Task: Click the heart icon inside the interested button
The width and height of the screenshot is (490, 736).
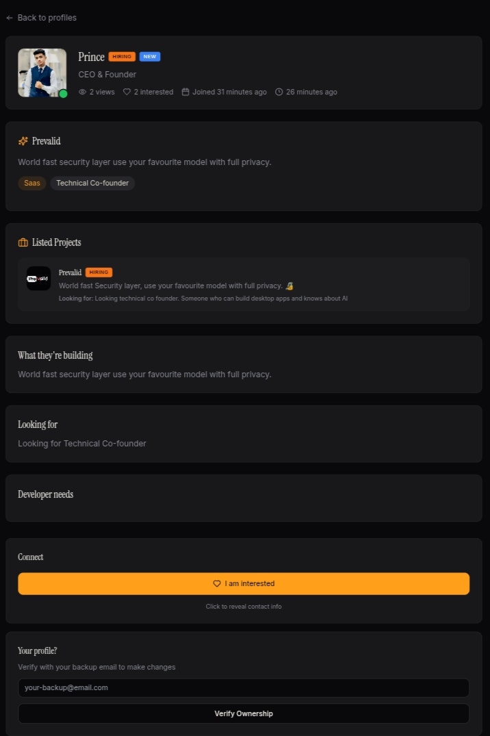Action: tap(217, 583)
